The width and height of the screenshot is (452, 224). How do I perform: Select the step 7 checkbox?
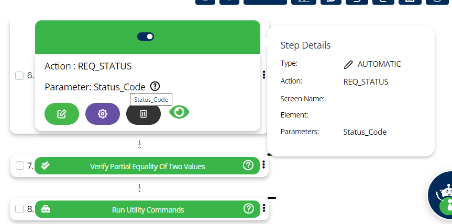(19, 166)
